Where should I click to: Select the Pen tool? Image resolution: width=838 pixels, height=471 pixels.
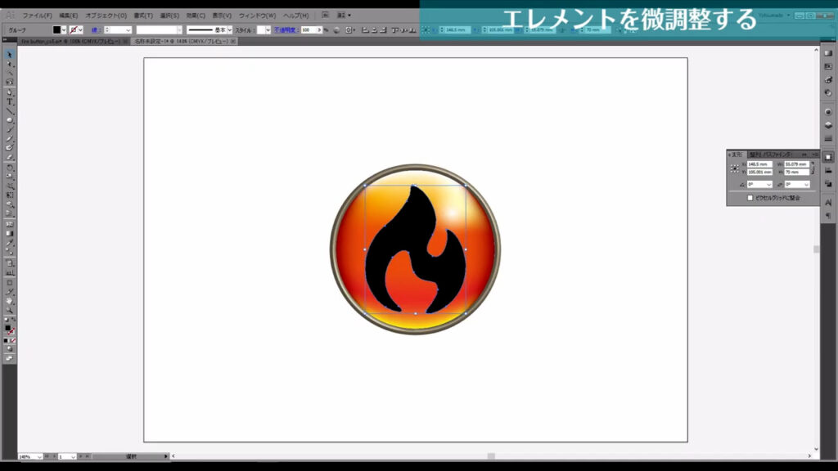click(10, 92)
